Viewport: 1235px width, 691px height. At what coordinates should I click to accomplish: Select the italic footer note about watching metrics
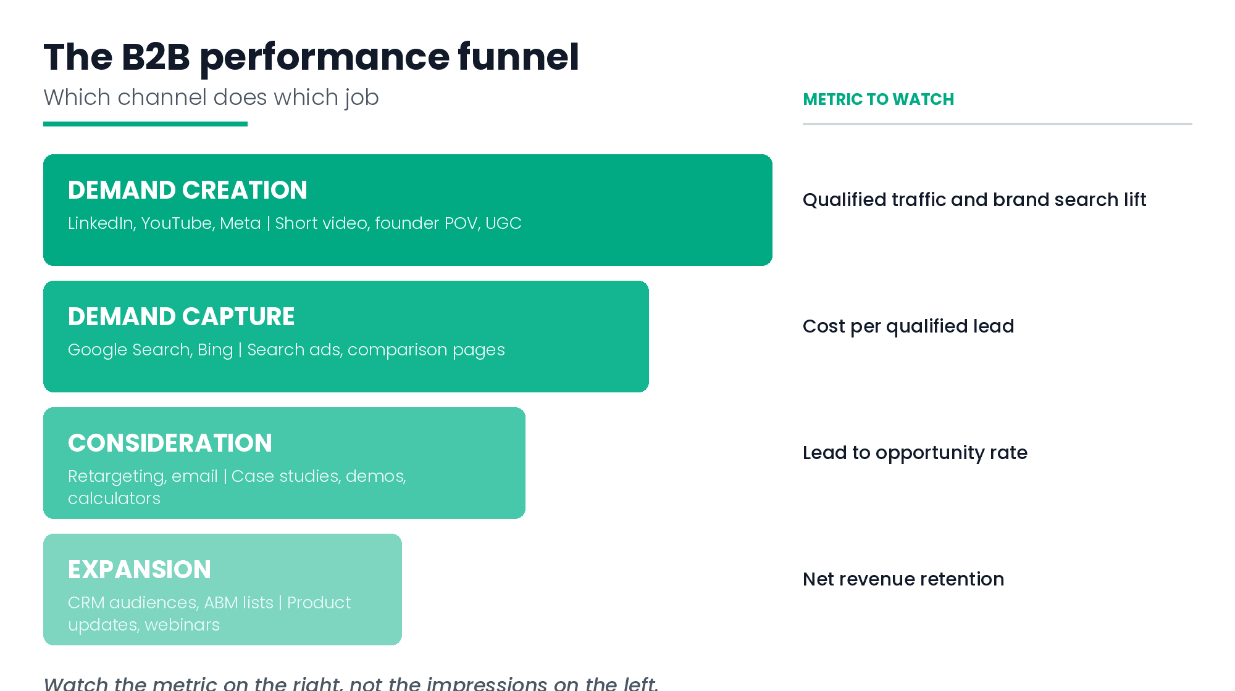coord(351,682)
